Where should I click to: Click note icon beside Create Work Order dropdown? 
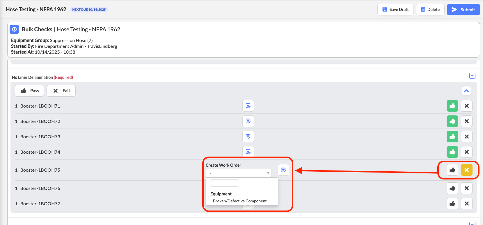(x=283, y=170)
